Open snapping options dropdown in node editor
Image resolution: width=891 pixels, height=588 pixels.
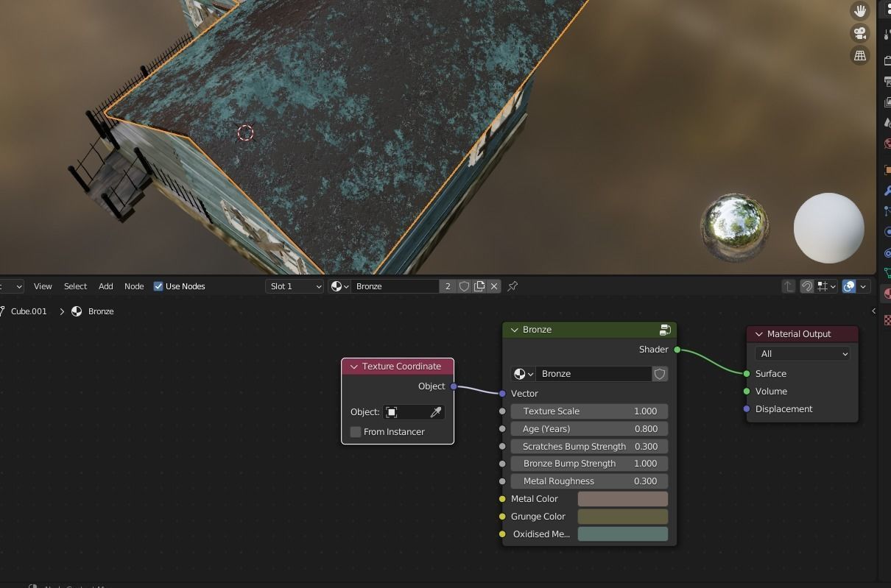click(827, 286)
